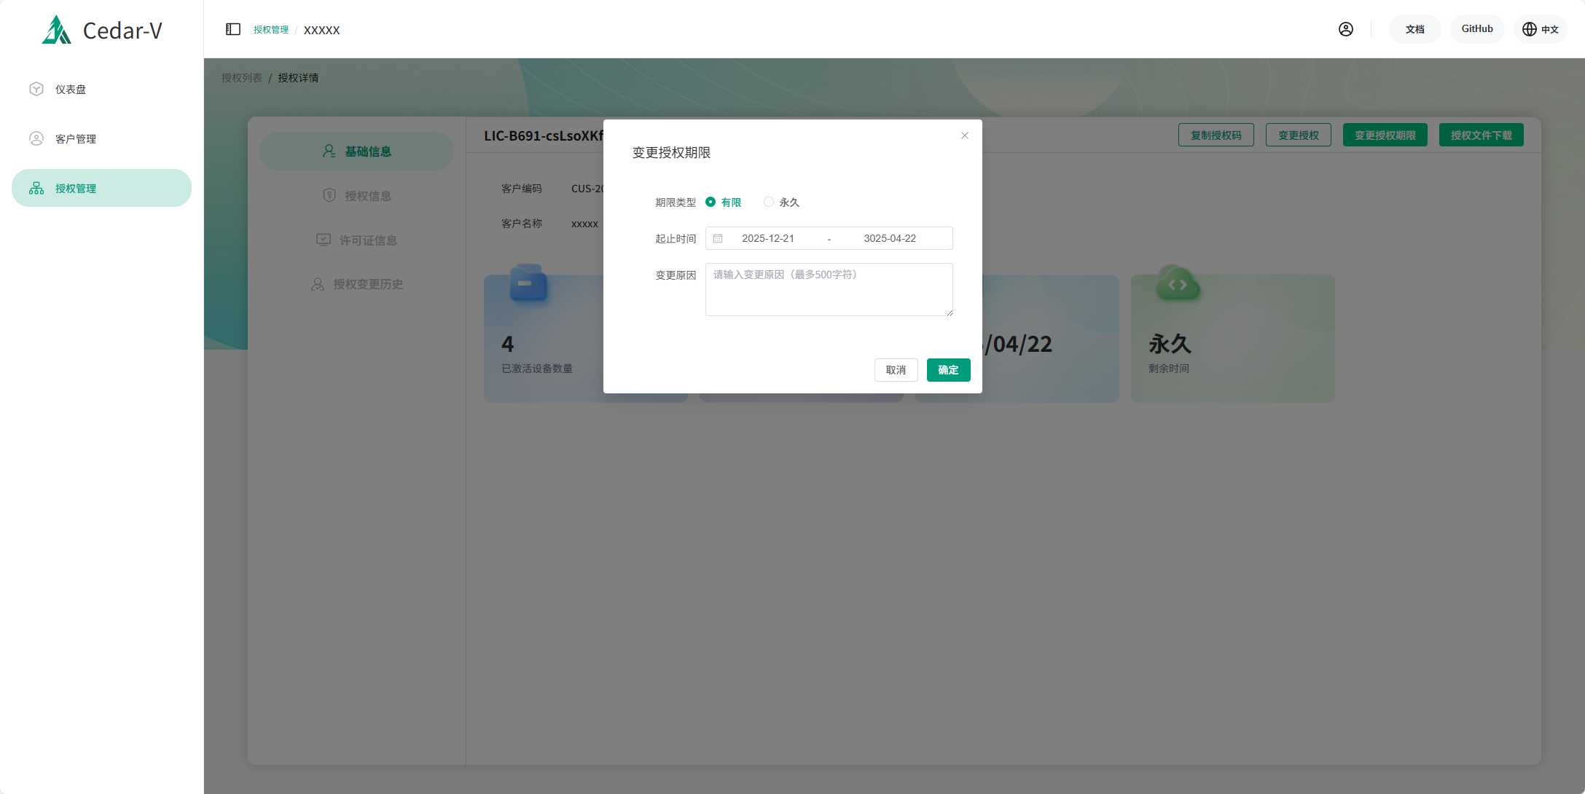Click the 授权信息 shield icon
The image size is (1585, 794).
click(329, 194)
